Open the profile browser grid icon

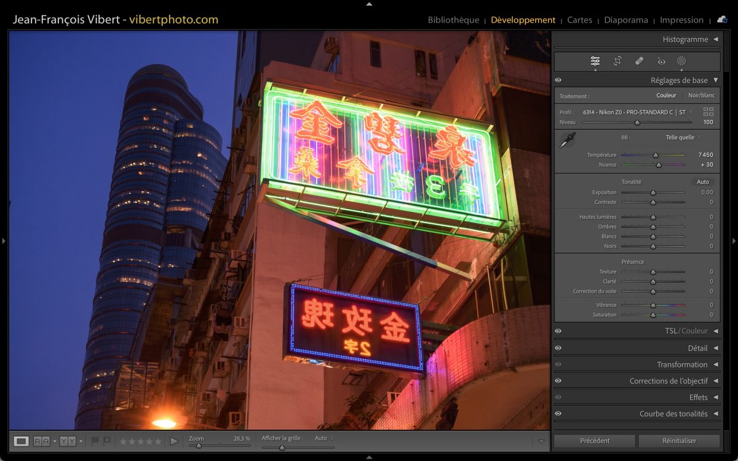[x=708, y=112]
